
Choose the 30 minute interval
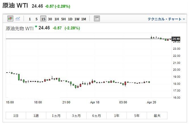click(x=50, y=19)
